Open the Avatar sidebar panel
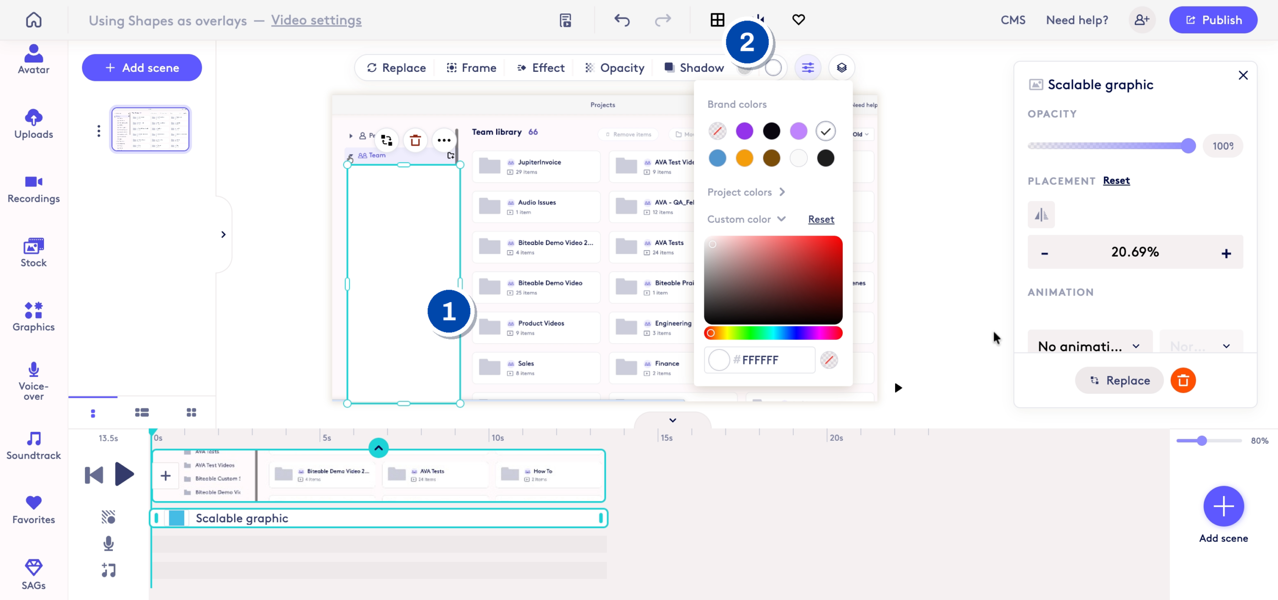This screenshot has width=1278, height=600. tap(33, 59)
